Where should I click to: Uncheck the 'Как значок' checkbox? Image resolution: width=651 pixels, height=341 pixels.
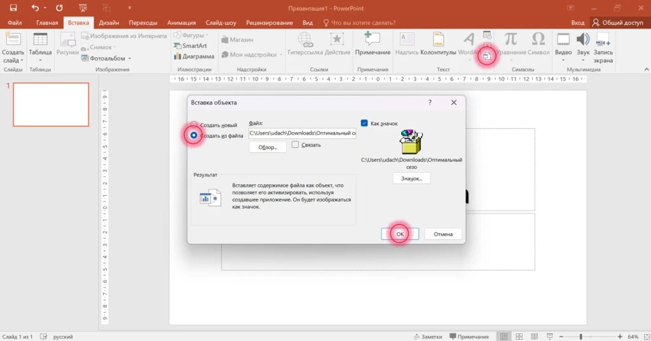(364, 123)
